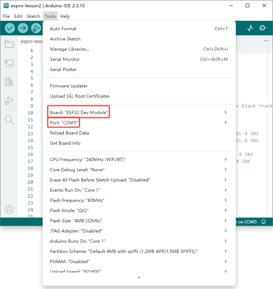273x289 pixels.
Task: Click the notifications bell in status bar
Action: [x=264, y=222]
